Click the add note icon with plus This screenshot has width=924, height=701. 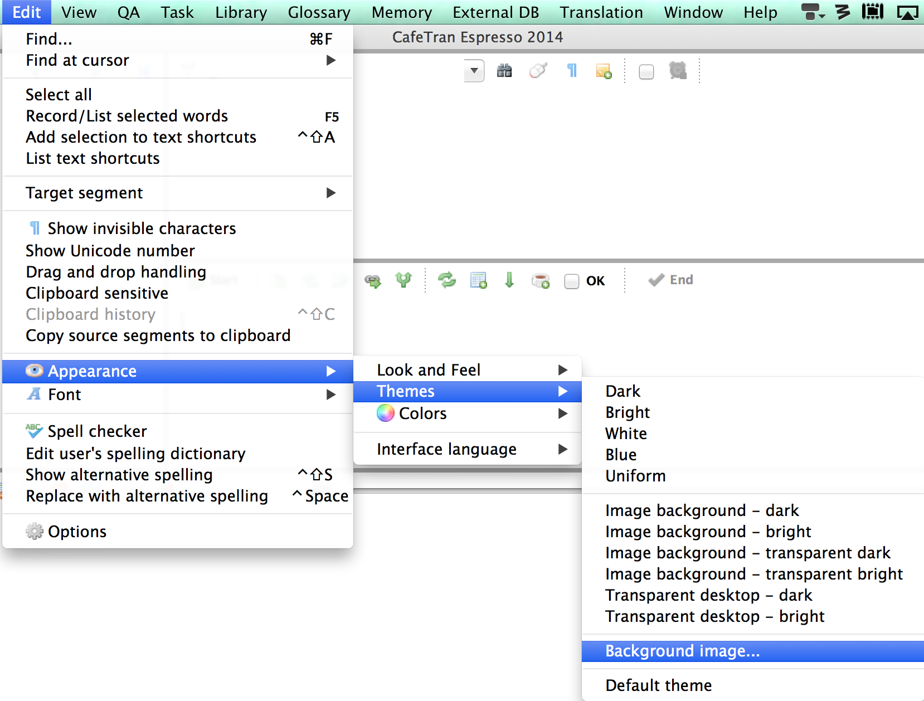pyautogui.click(x=604, y=71)
